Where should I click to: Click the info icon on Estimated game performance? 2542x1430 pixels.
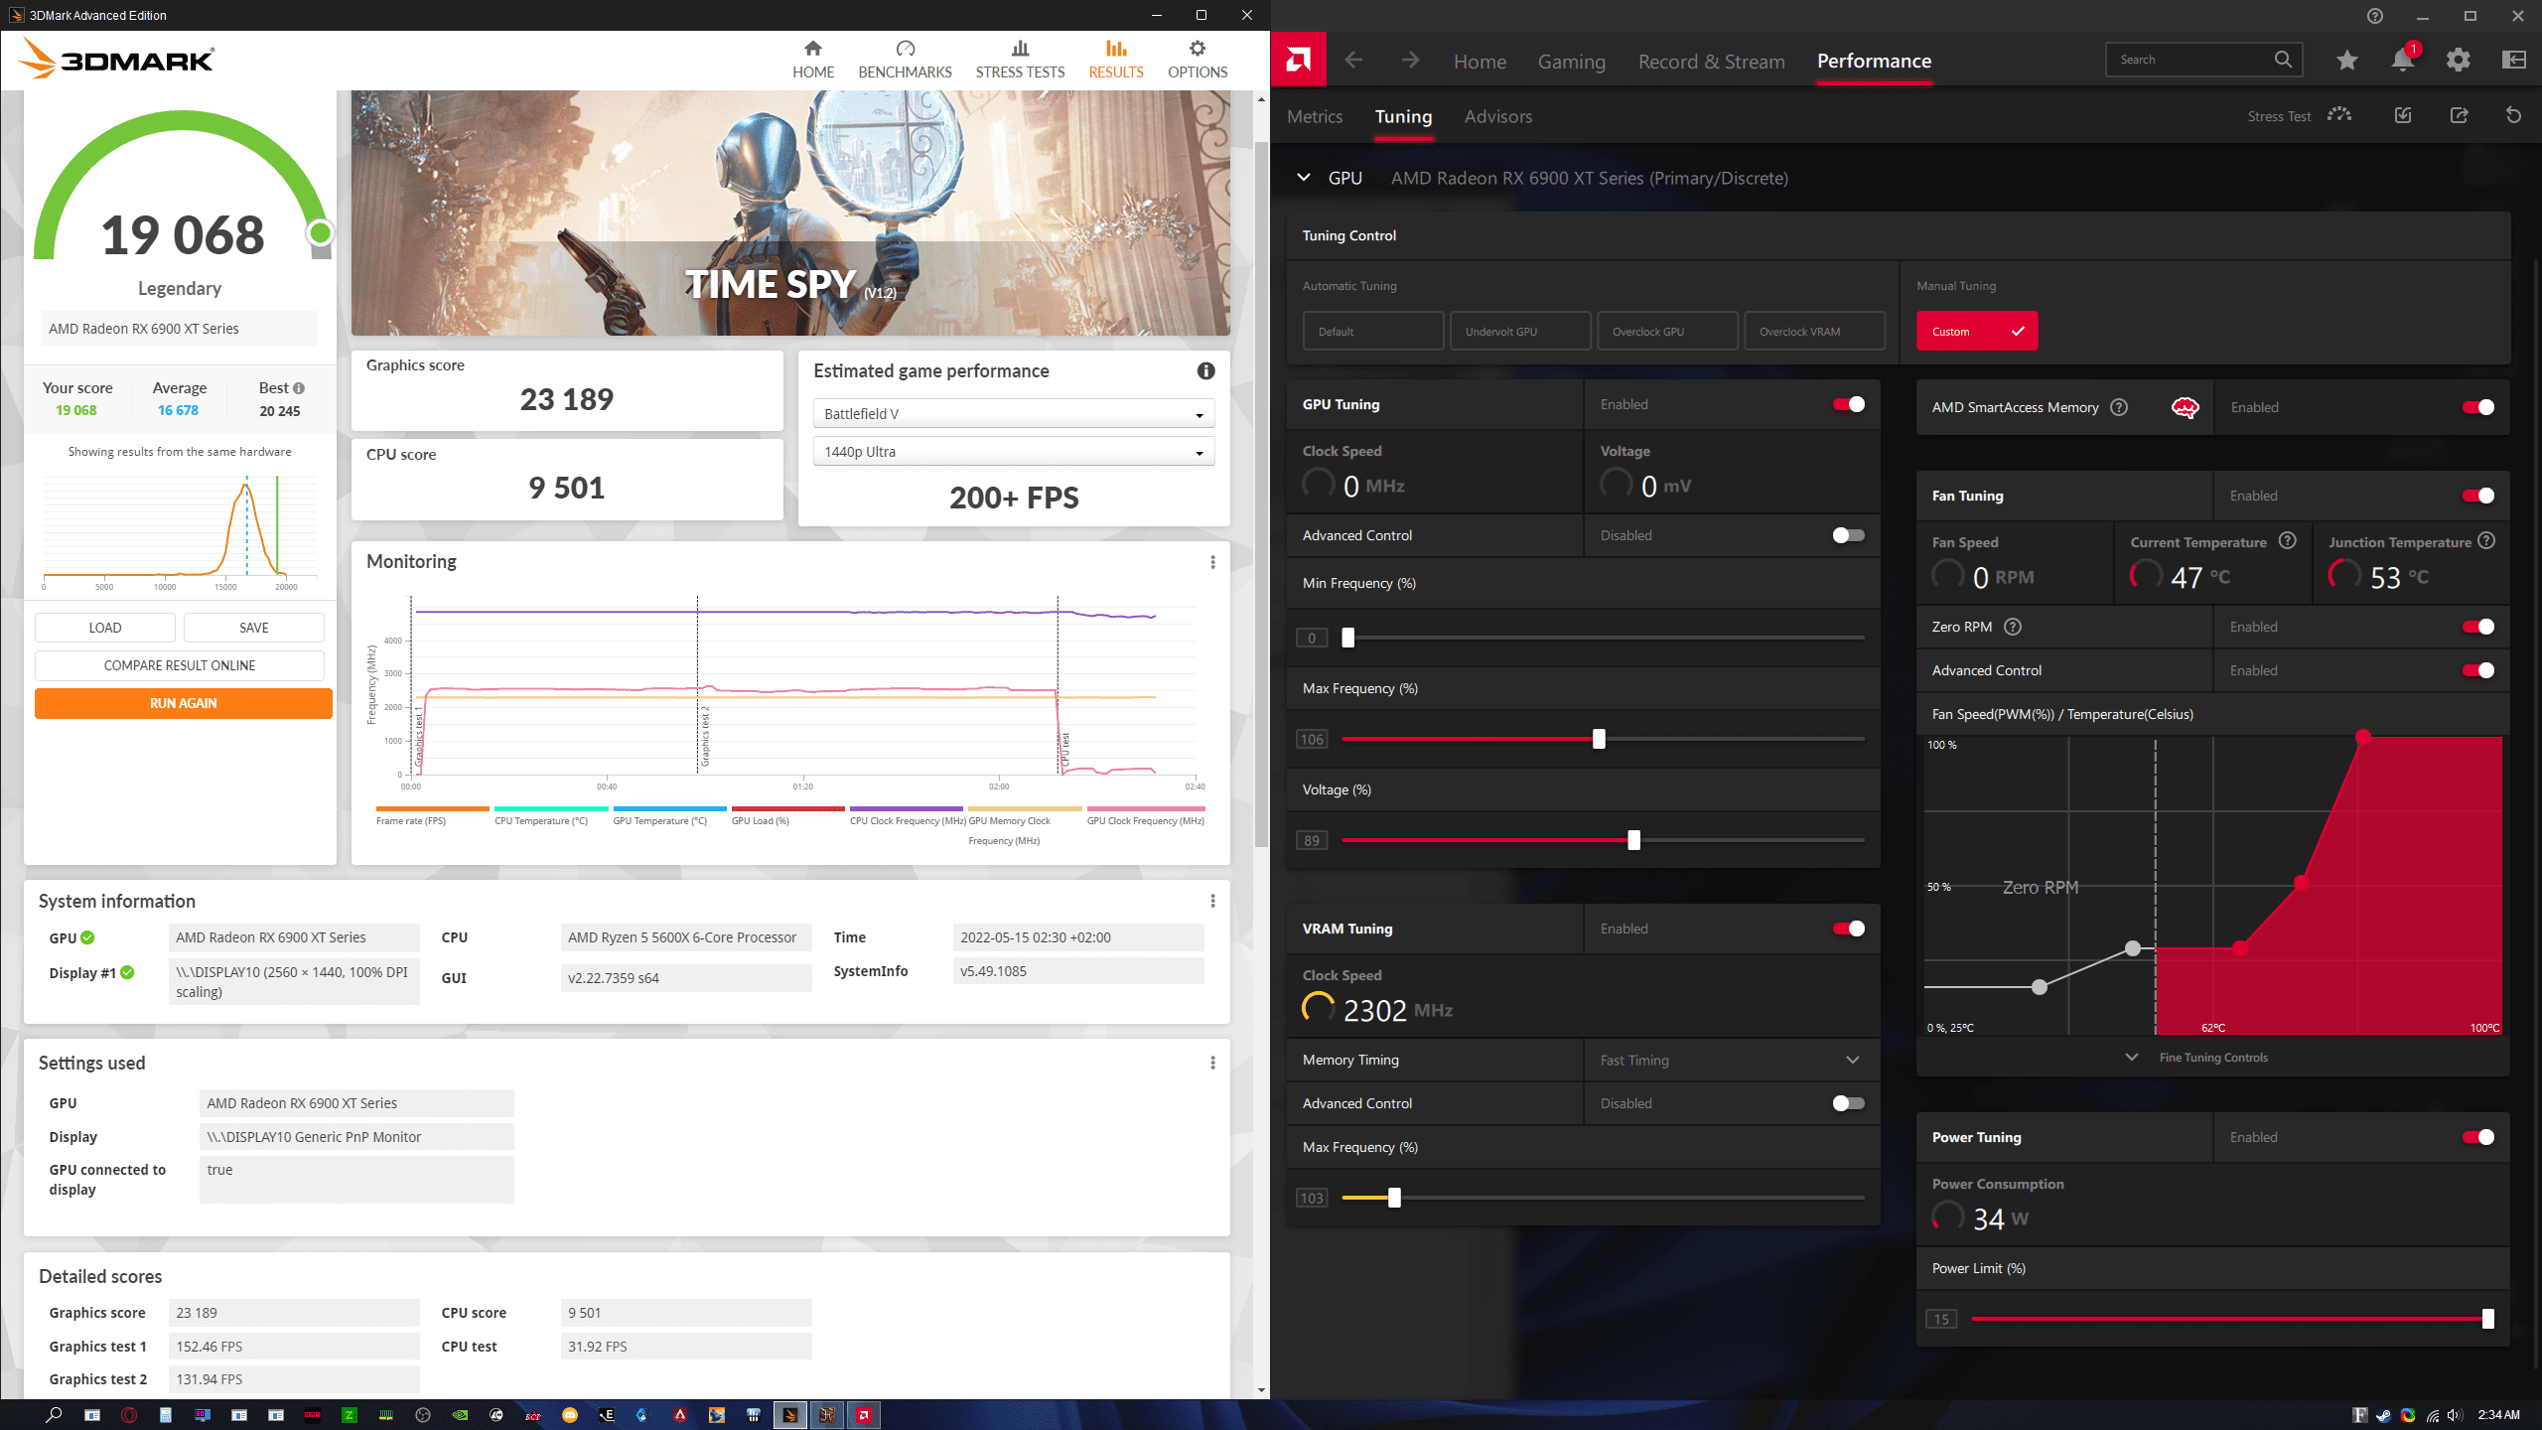click(x=1205, y=370)
